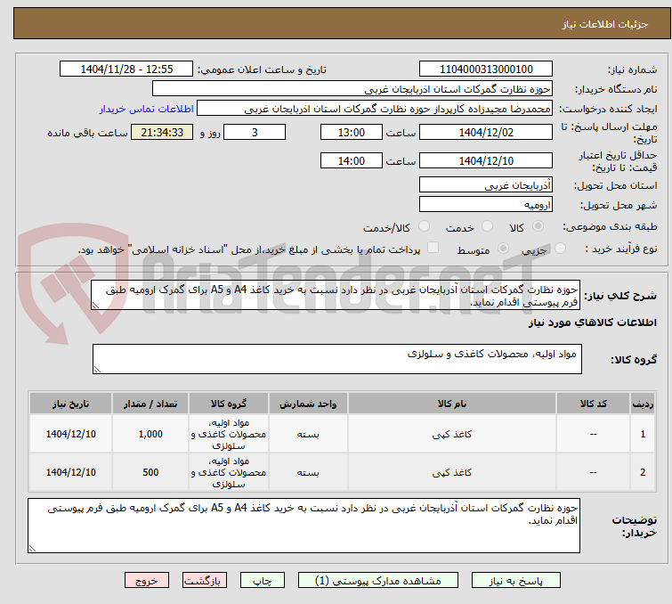Click the شماره نیاز field 1104000313000100
672x604 pixels.
click(x=486, y=69)
